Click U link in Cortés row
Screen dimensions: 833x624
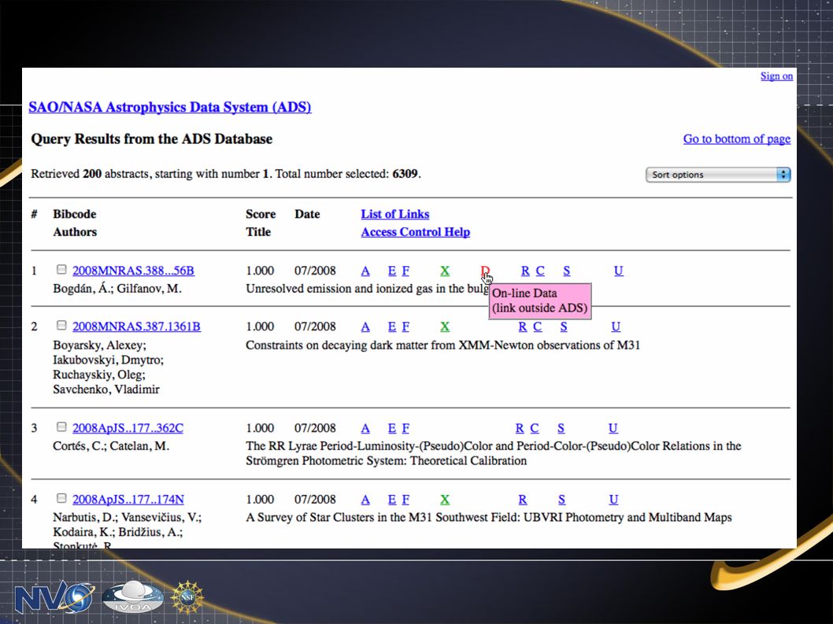[x=613, y=428]
